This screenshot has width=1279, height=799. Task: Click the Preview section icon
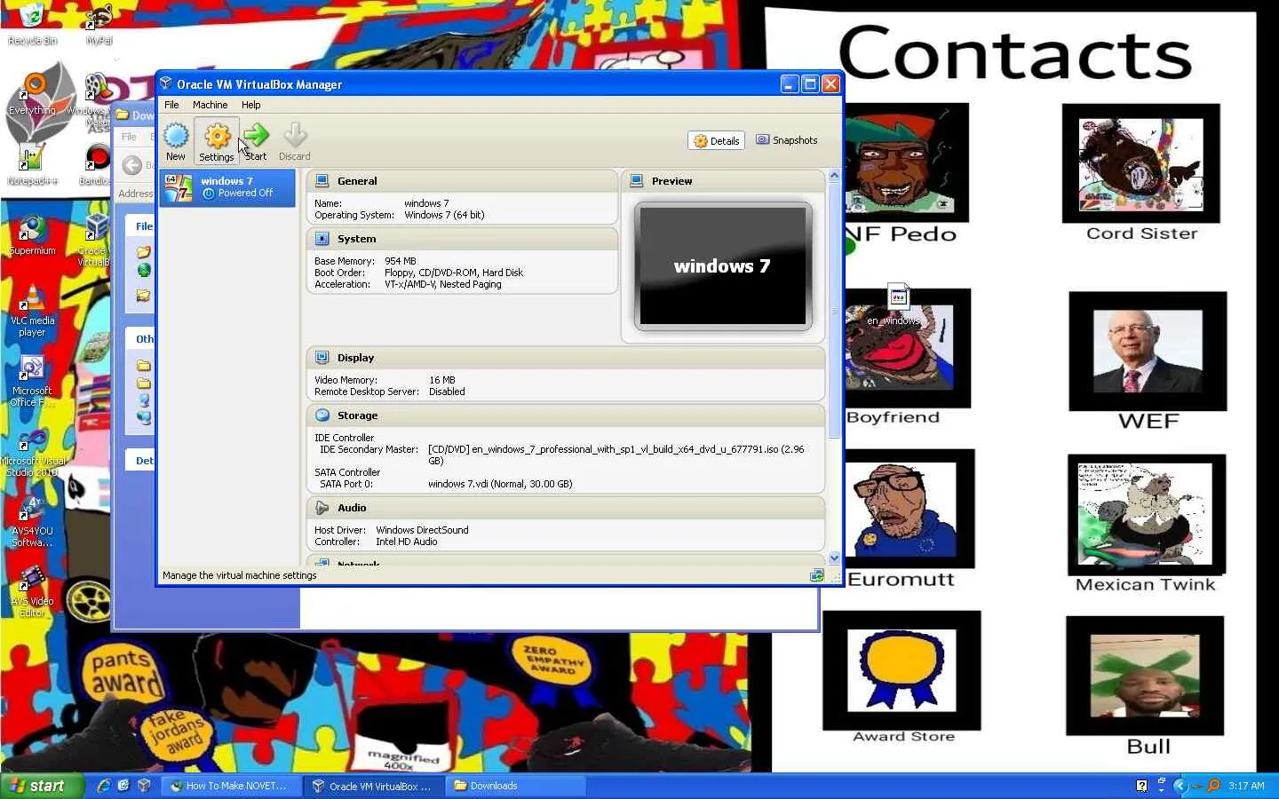pos(637,181)
